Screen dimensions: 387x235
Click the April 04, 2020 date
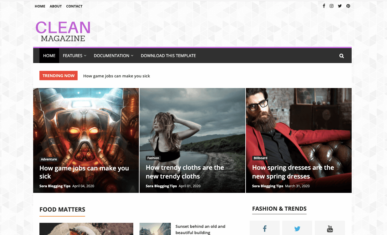[x=83, y=186]
